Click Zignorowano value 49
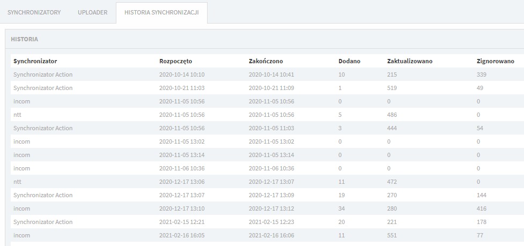524x246 pixels. (480, 88)
